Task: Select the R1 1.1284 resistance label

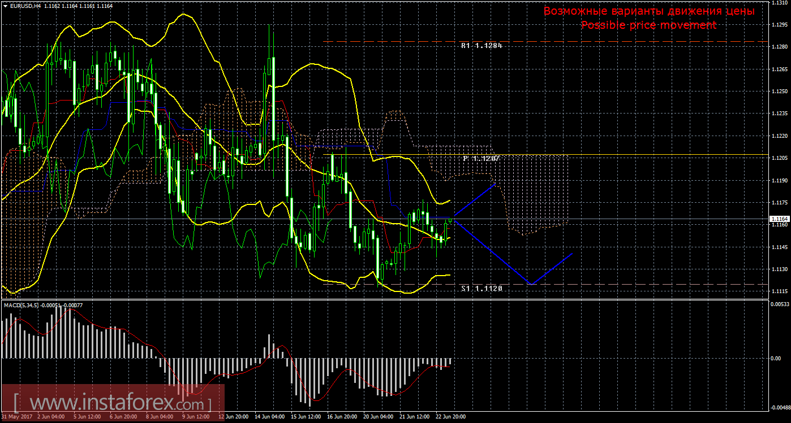Action: coord(482,45)
